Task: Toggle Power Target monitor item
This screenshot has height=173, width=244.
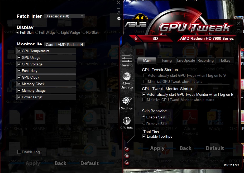Action: (x=19, y=97)
